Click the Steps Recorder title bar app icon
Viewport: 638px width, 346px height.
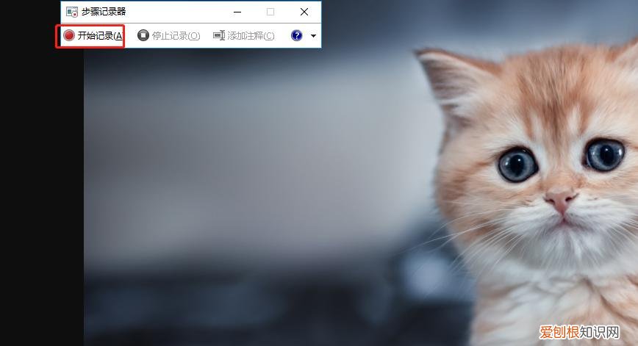[x=72, y=12]
